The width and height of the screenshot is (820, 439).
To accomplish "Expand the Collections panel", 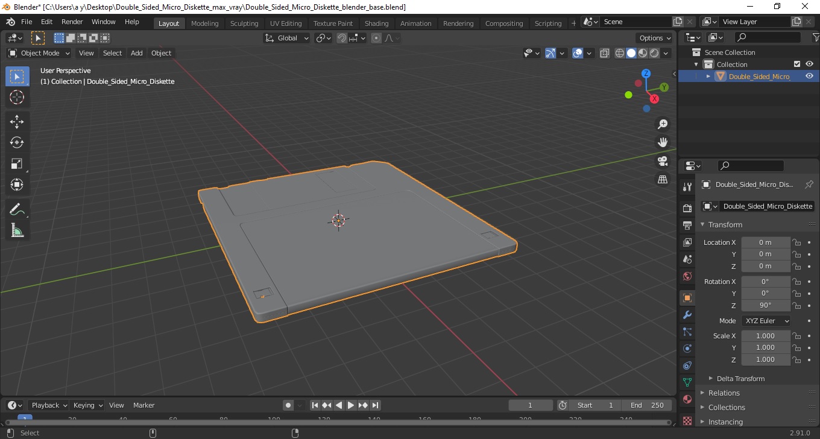I will pyautogui.click(x=727, y=408).
